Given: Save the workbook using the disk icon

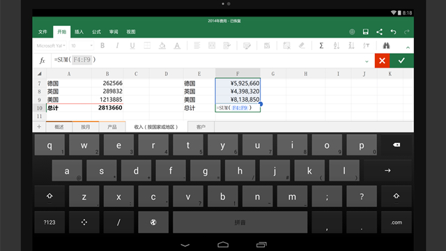Looking at the screenshot, I should [x=365, y=31].
